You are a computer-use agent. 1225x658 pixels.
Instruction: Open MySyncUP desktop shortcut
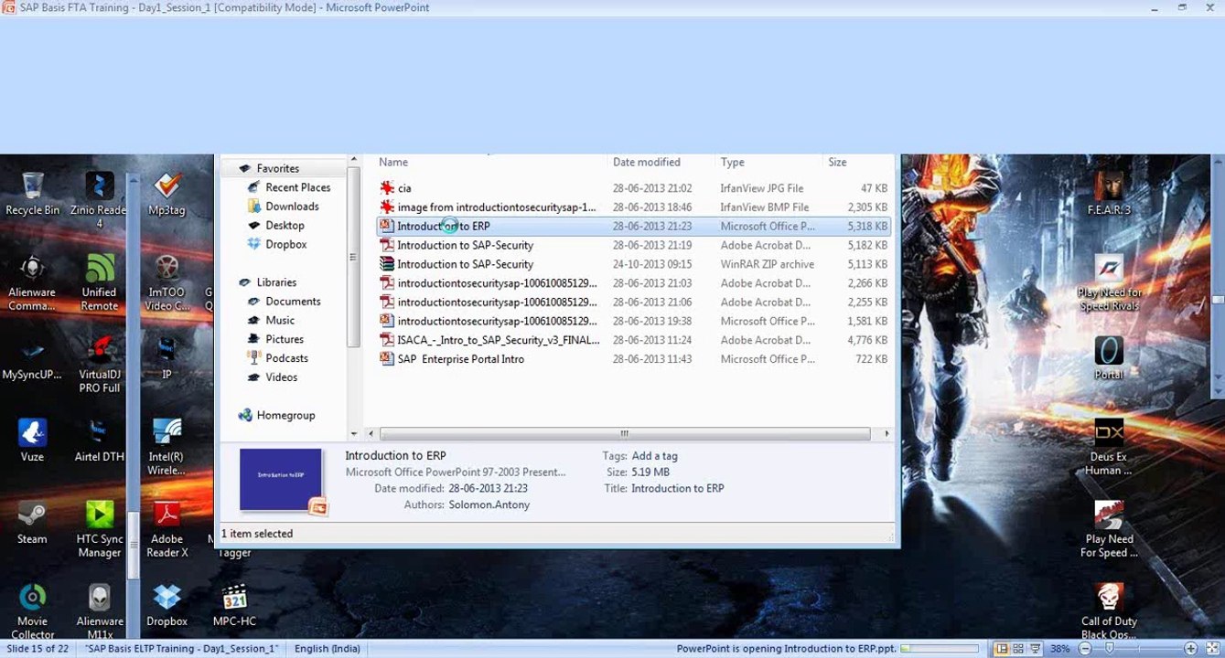pyautogui.click(x=32, y=360)
